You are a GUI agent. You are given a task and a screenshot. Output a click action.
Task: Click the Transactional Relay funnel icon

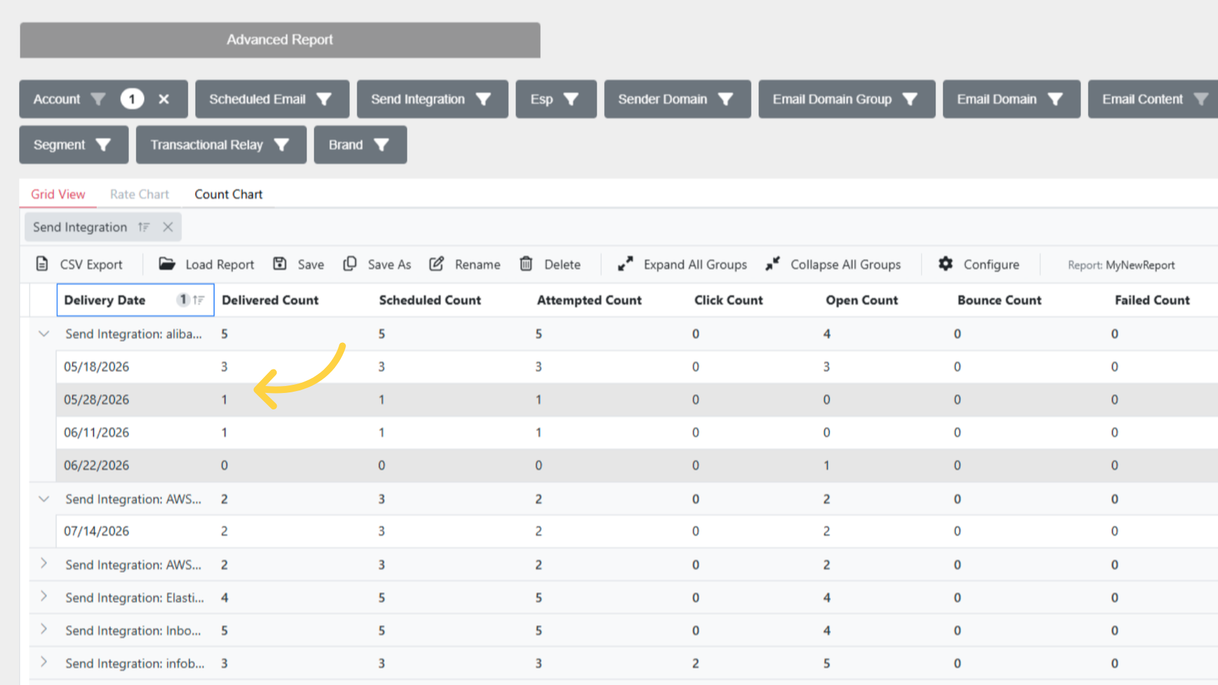coord(281,145)
